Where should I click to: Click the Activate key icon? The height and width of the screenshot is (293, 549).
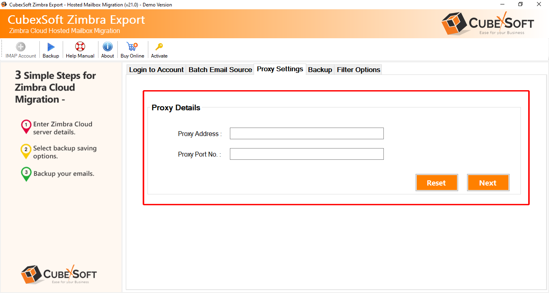point(159,47)
